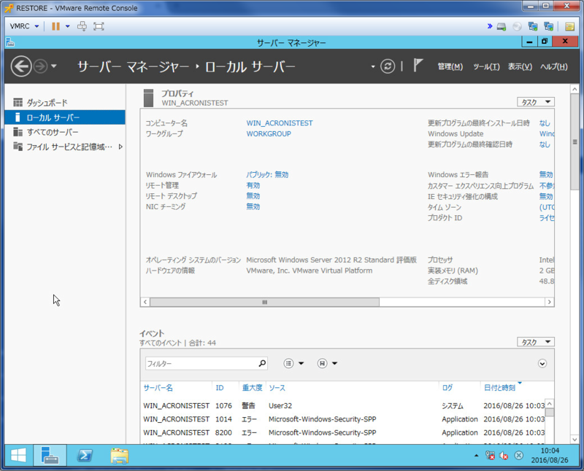Expand the events panel chevron

click(542, 363)
